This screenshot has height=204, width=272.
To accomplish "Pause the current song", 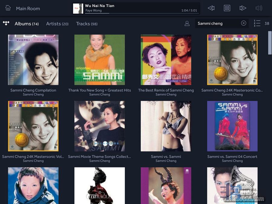I will pos(227,8).
